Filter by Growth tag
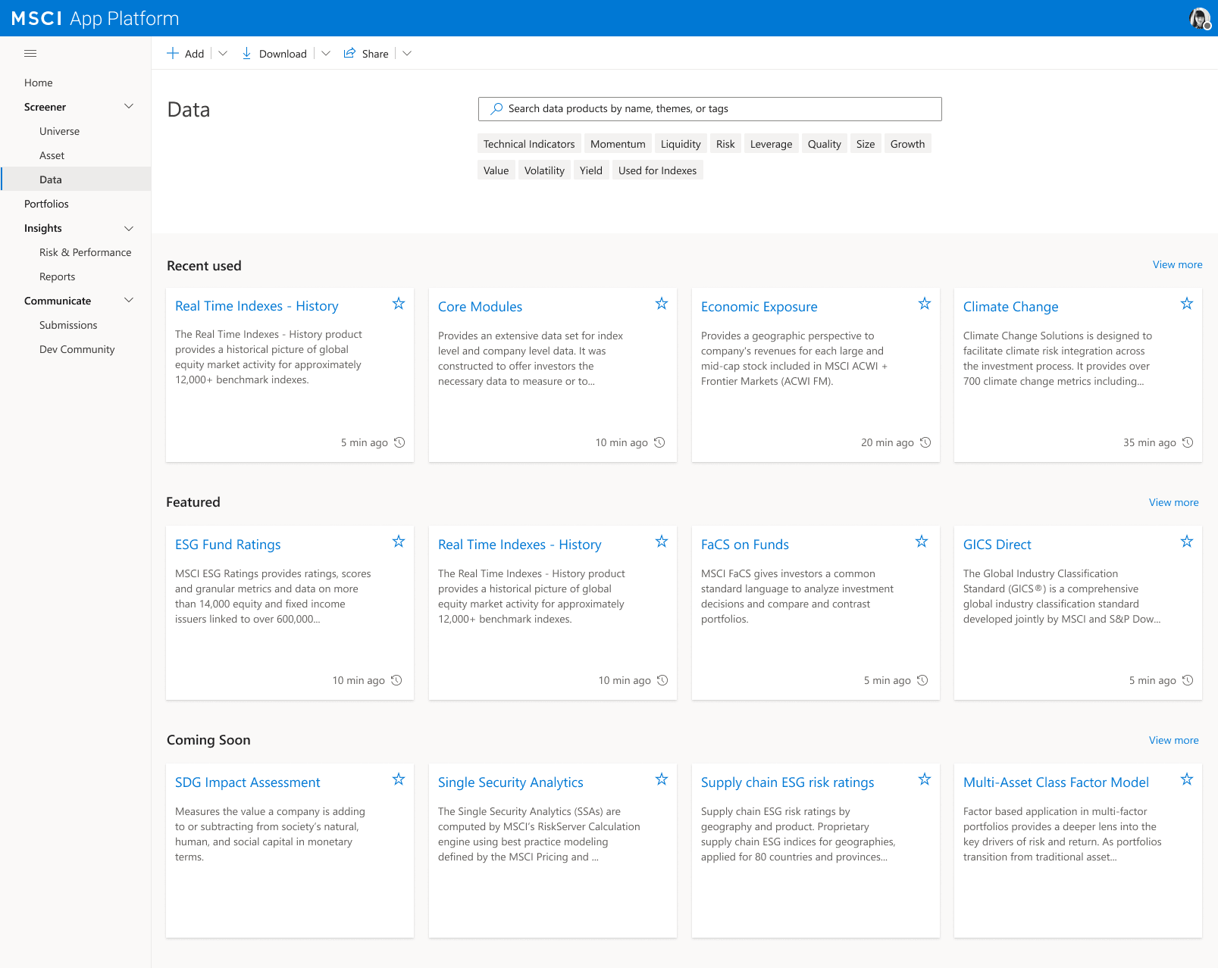 coord(907,144)
